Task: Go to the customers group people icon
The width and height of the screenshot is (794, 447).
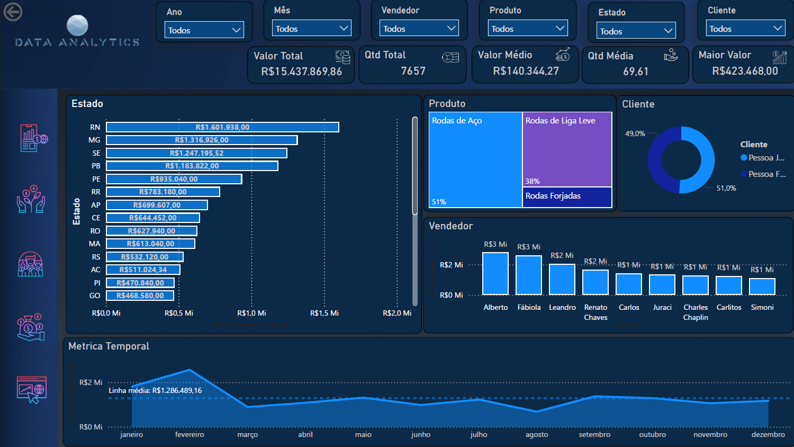Action: pyautogui.click(x=31, y=264)
